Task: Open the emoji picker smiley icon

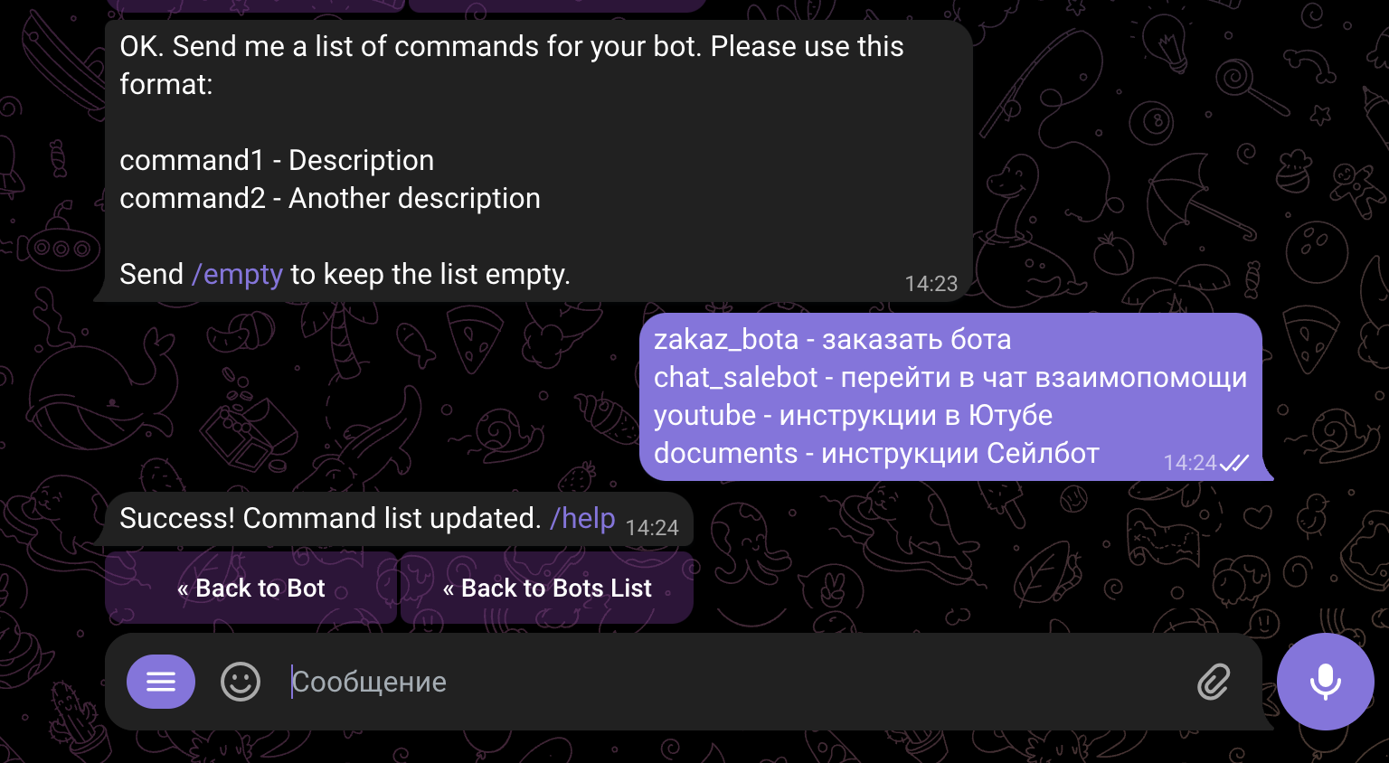Action: pyautogui.click(x=241, y=682)
